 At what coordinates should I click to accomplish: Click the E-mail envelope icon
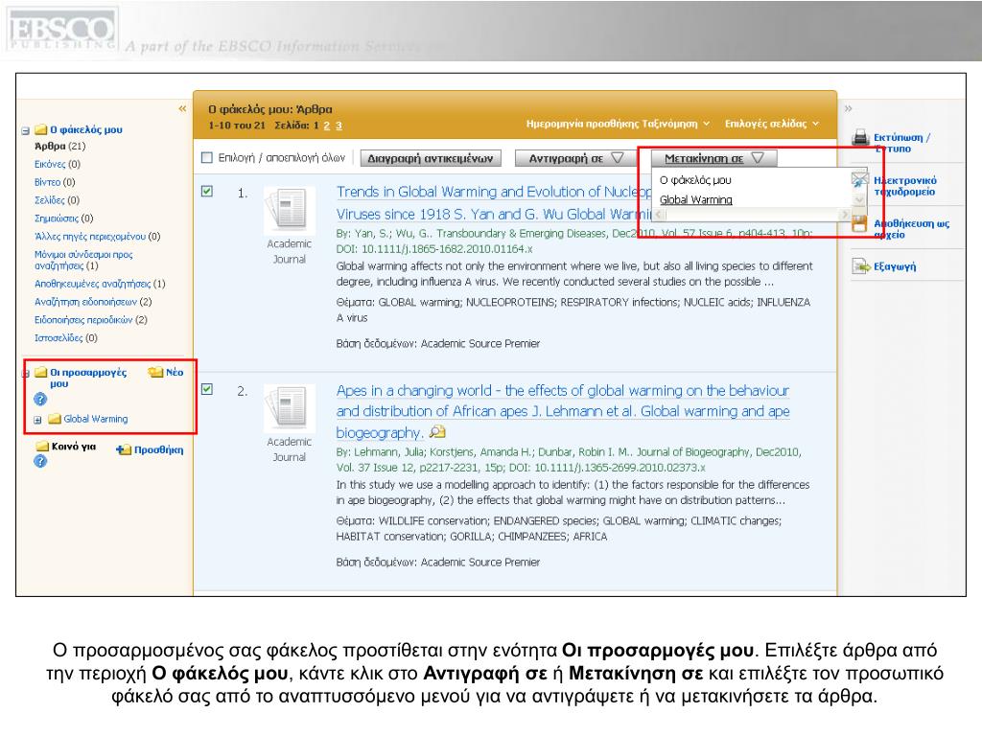(859, 181)
